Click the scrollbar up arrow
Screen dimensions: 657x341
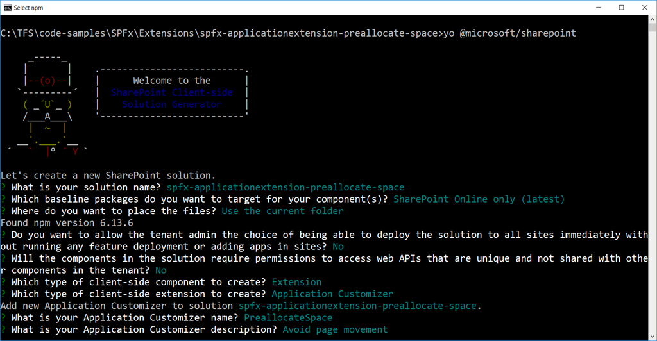pos(653,19)
